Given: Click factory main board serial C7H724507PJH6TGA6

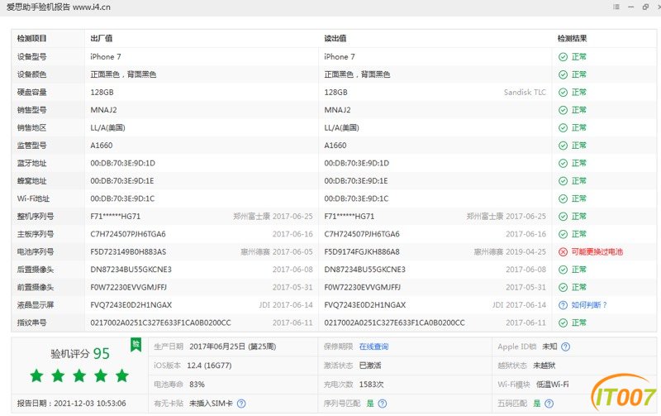Looking at the screenshot, I should (128, 234).
